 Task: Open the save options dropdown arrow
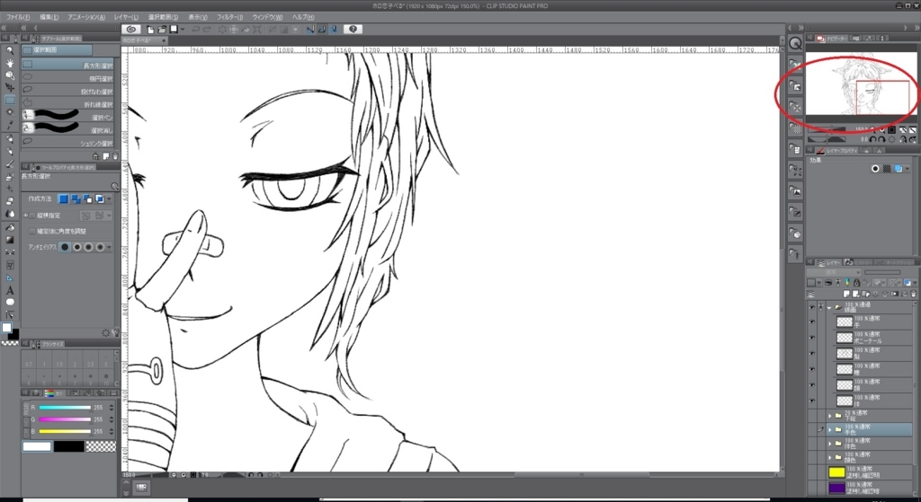click(182, 30)
